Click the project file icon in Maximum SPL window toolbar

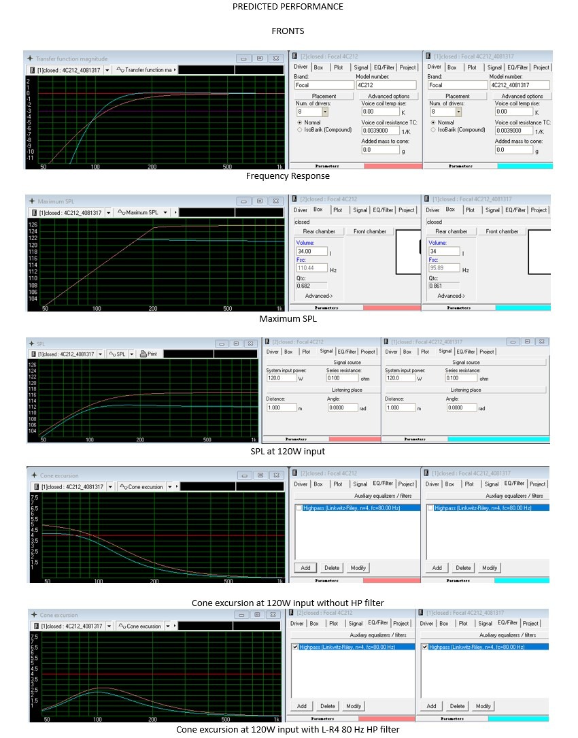coord(34,213)
